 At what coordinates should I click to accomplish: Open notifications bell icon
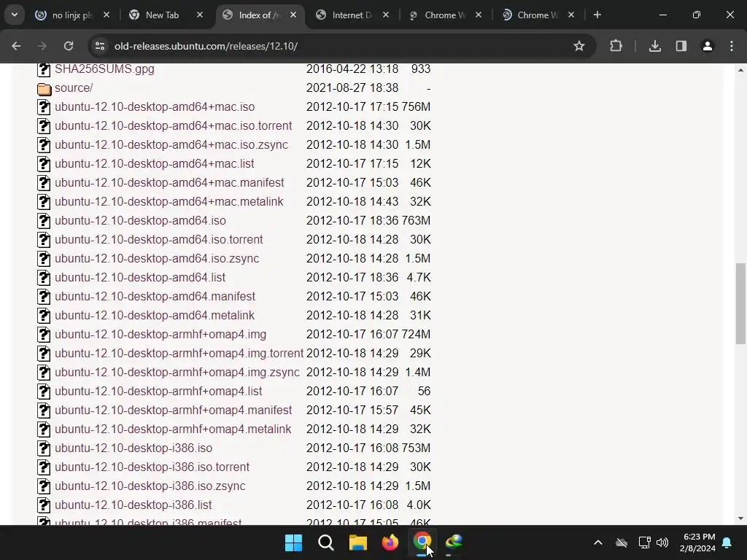pos(727,542)
